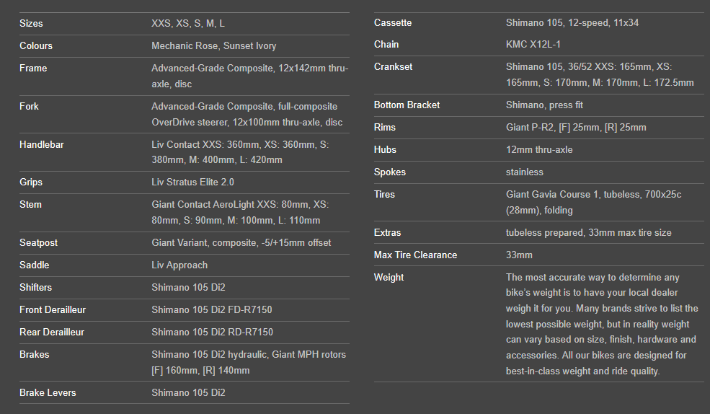Screen dimensions: 710x414
Task: Select the Liv Approach saddle value
Action: [x=179, y=265]
